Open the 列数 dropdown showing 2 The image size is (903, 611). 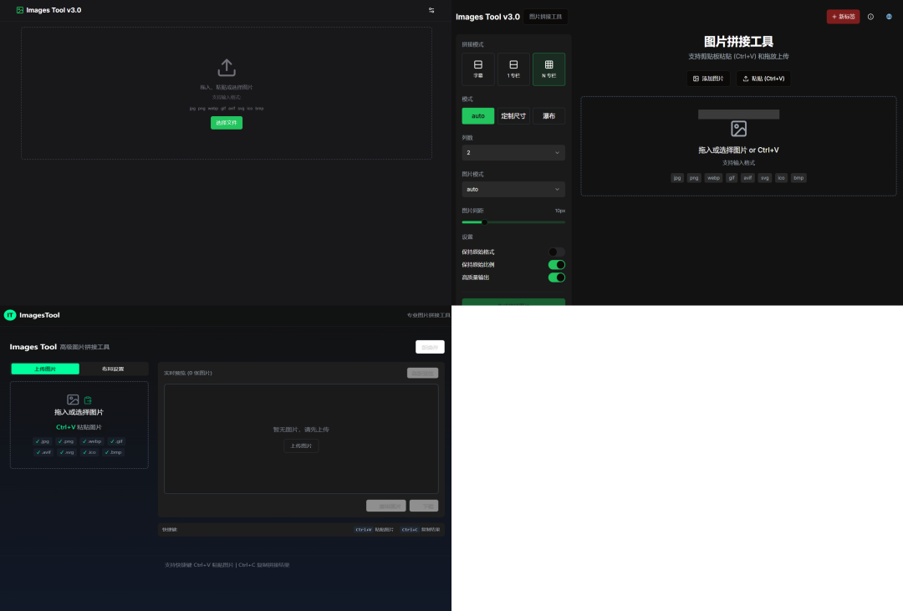(513, 153)
